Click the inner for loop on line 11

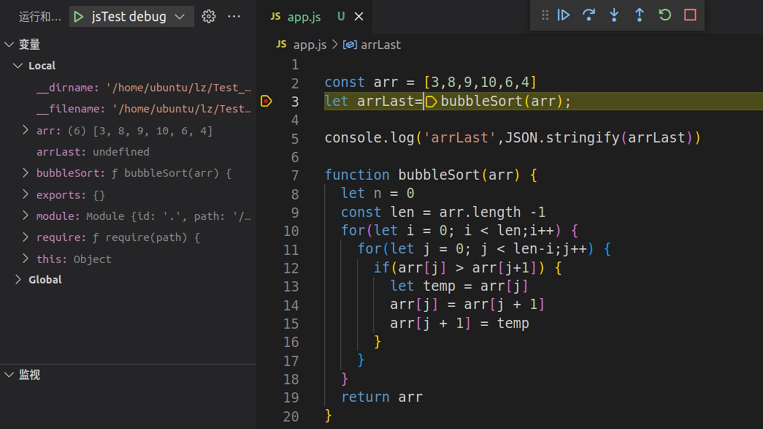(x=484, y=249)
